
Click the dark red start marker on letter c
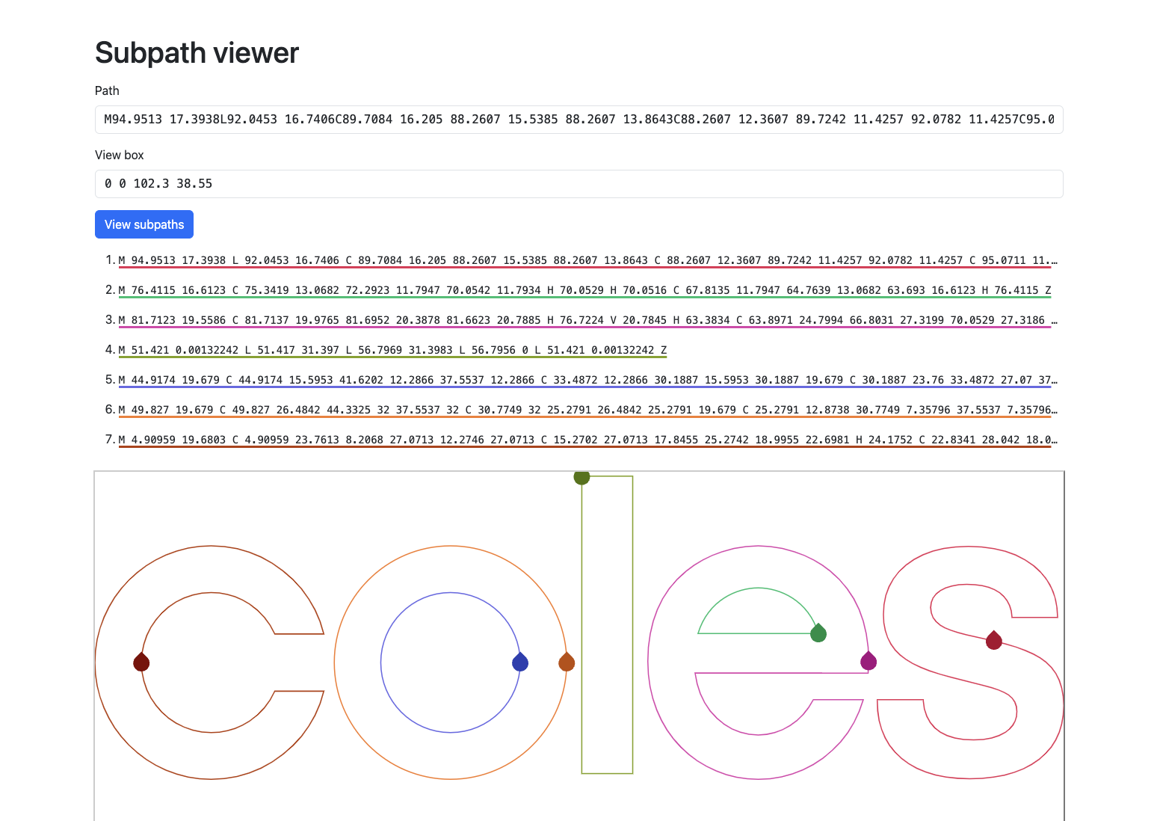141,662
